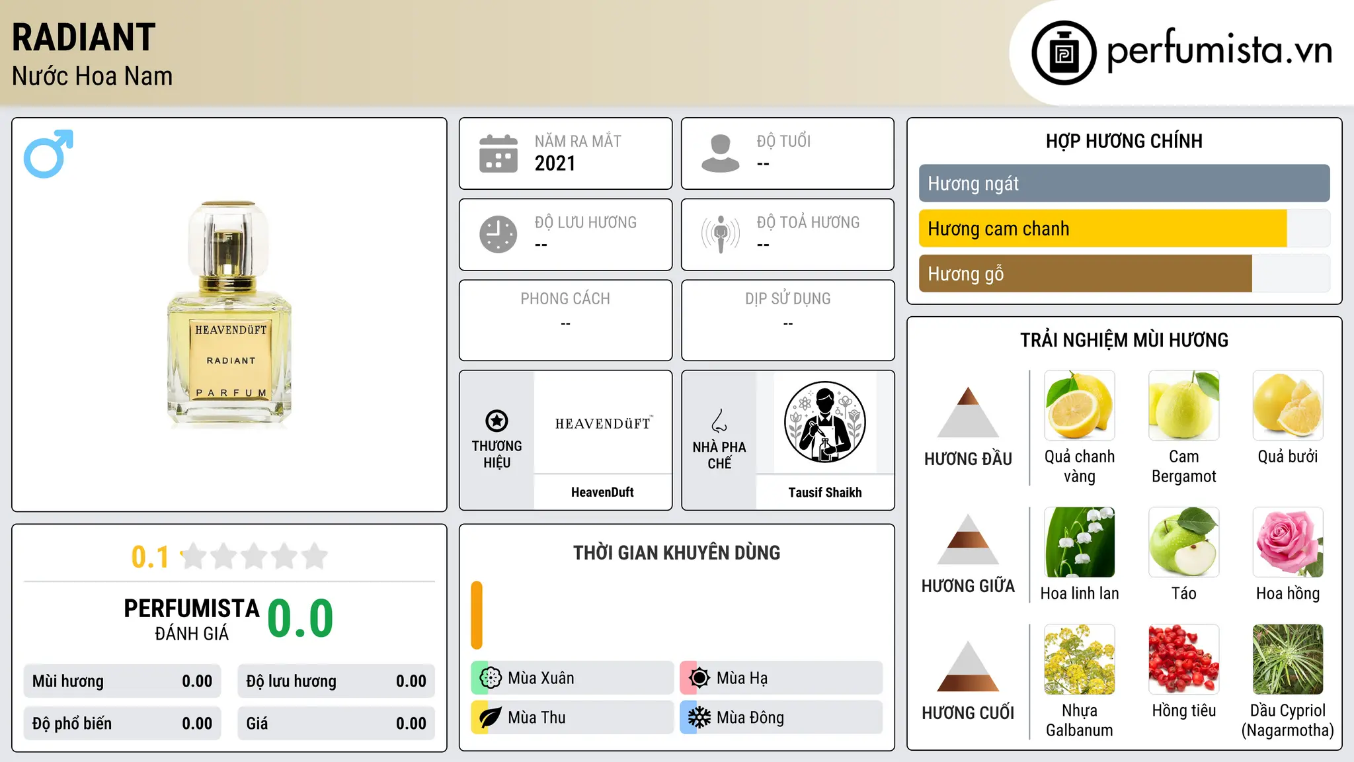Select the Mùa Hạ season button

point(781,678)
